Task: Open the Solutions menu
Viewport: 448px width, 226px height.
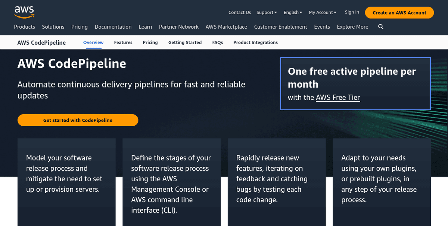Action: tap(53, 26)
